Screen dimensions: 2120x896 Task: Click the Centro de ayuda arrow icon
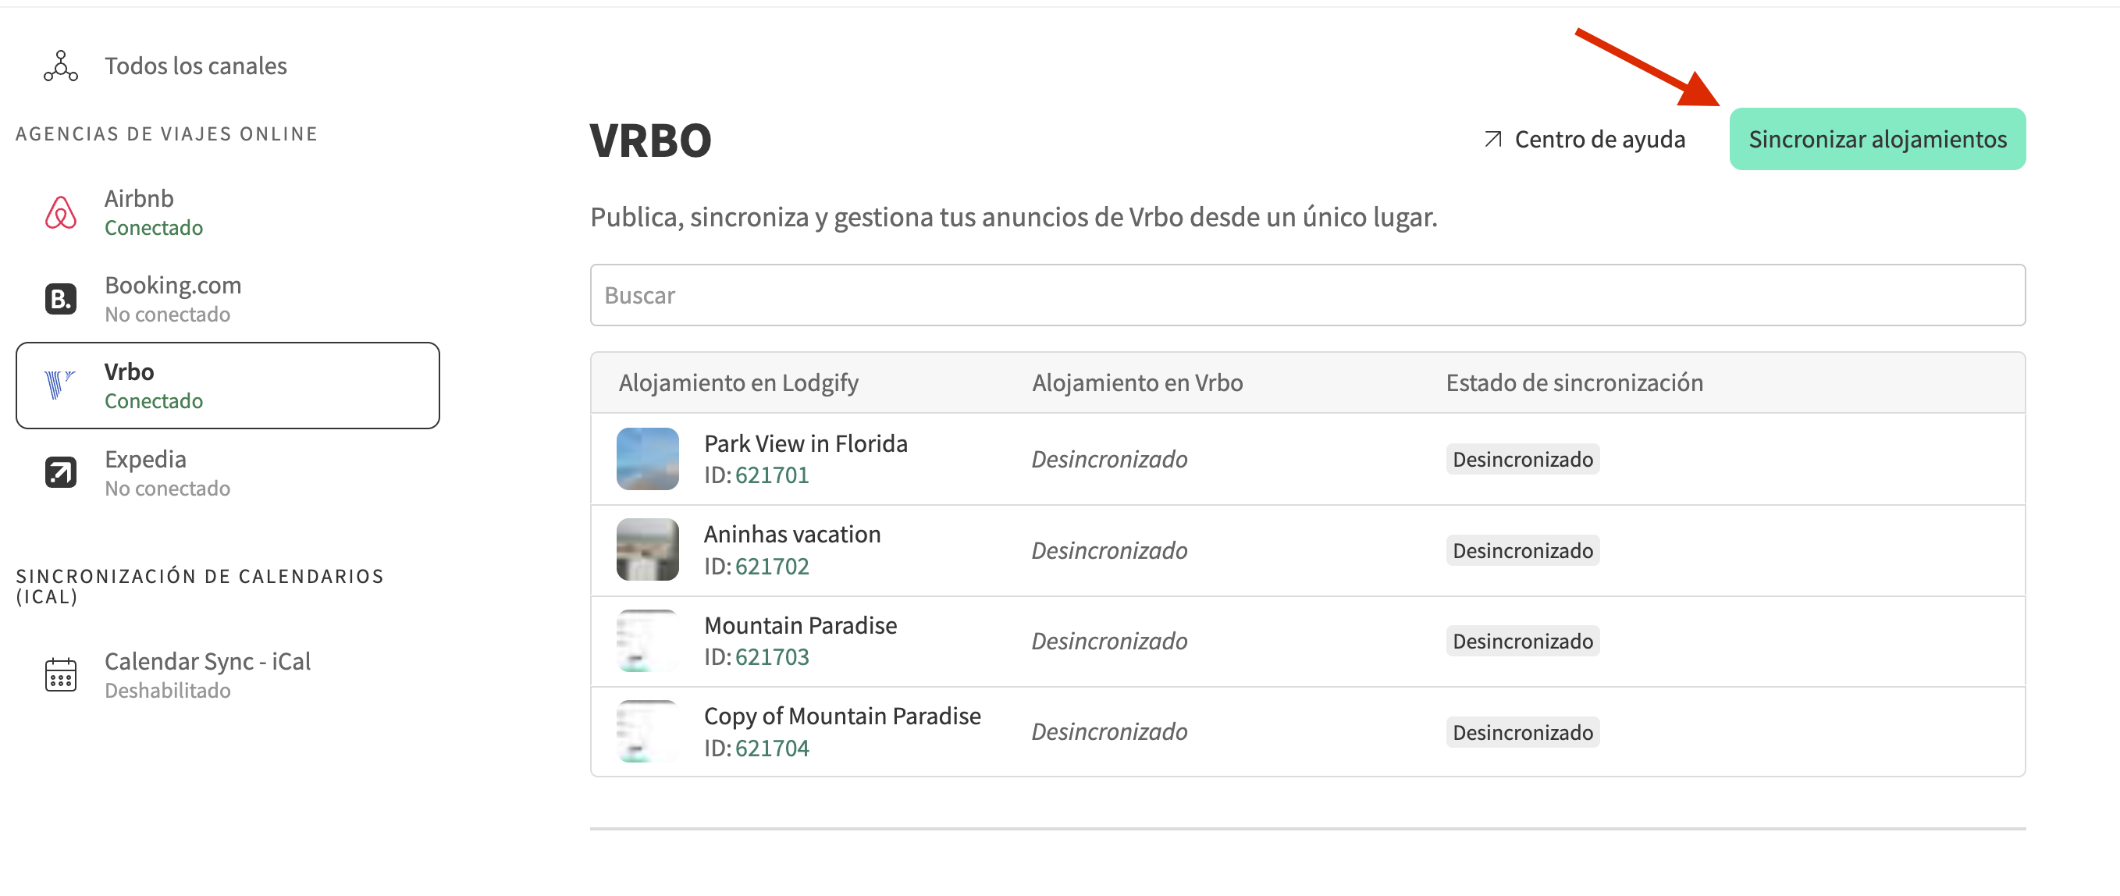point(1493,139)
